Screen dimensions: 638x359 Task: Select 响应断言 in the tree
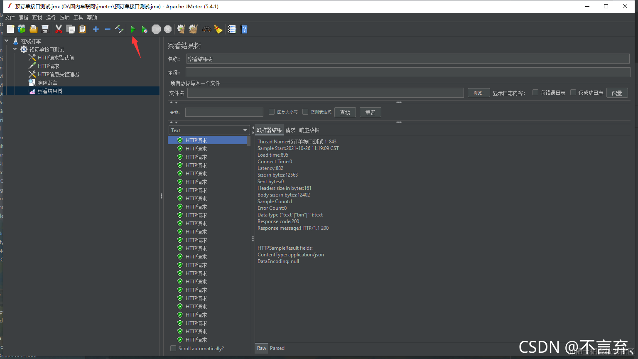(47, 83)
